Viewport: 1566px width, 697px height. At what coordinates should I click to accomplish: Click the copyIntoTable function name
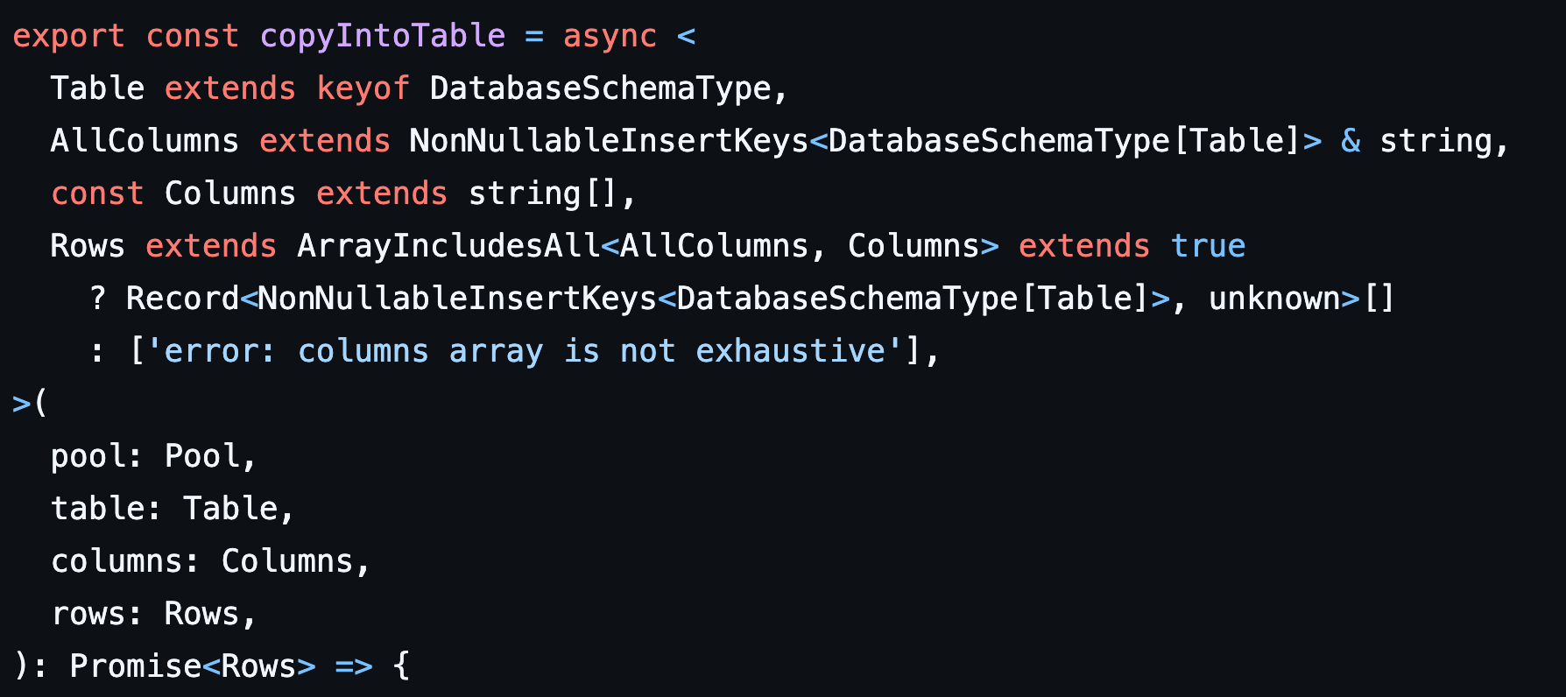(x=382, y=36)
